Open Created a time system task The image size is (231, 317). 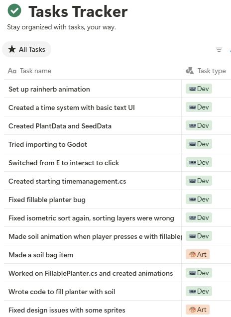pyautogui.click(x=72, y=107)
